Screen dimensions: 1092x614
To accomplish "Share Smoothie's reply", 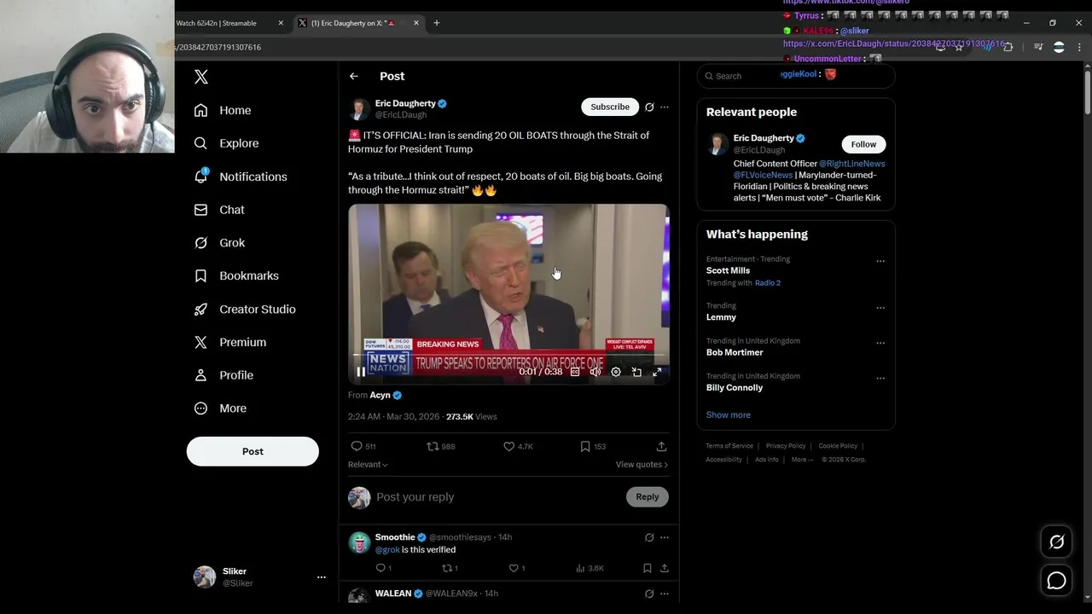I will tap(664, 568).
